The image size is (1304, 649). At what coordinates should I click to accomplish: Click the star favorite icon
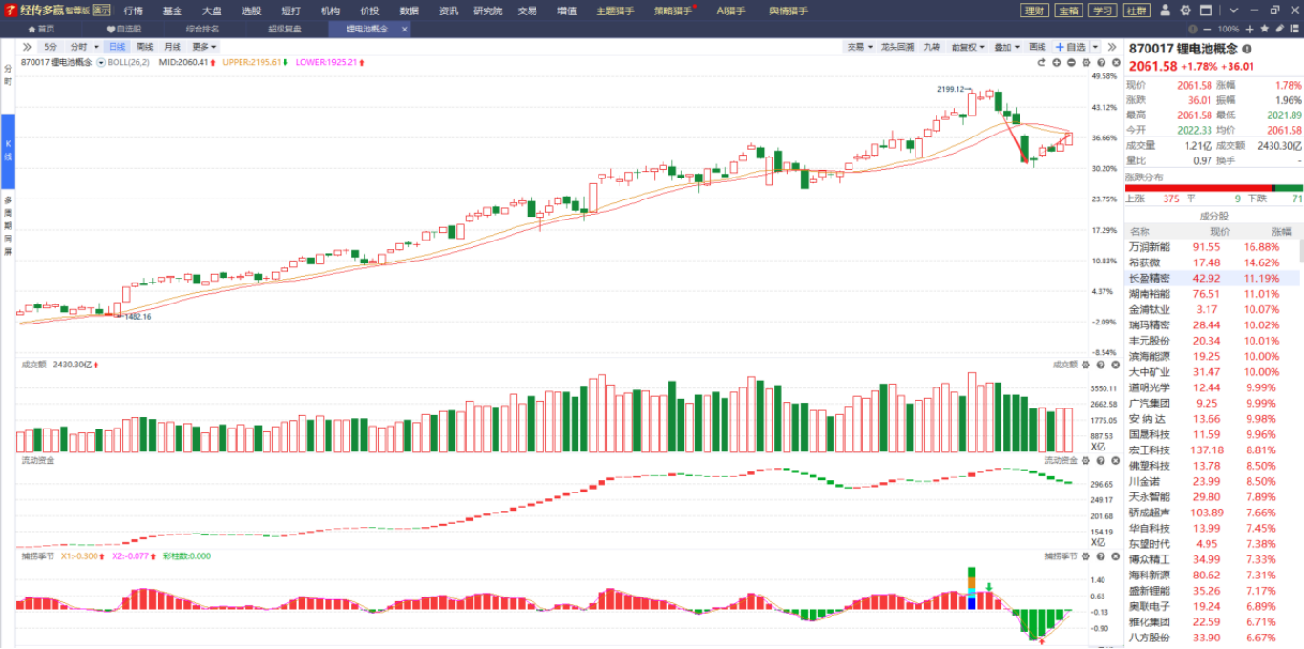click(x=1265, y=30)
